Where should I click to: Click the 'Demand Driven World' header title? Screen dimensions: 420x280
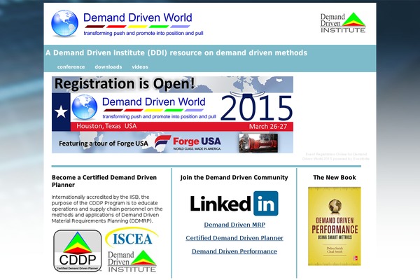point(138,17)
